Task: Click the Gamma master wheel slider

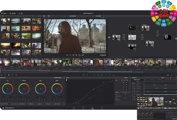Action: 24,97
